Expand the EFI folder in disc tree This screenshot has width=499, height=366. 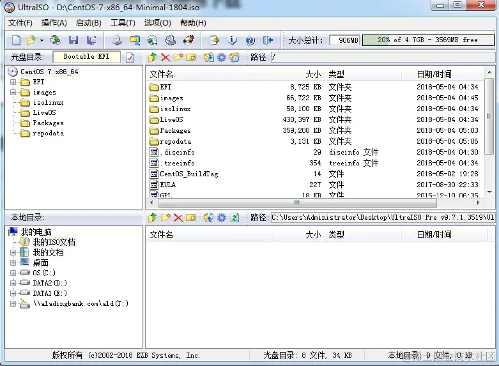click(x=13, y=82)
